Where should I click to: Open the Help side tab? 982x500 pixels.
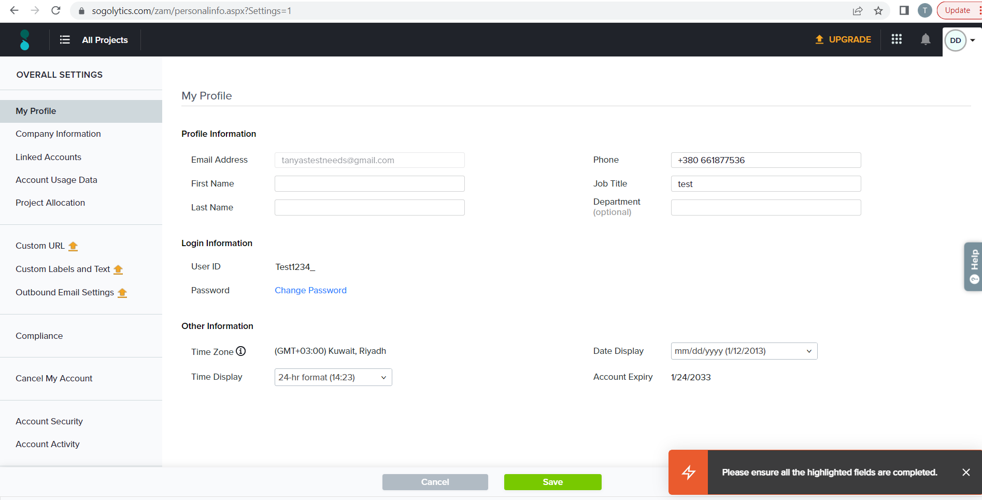(974, 267)
